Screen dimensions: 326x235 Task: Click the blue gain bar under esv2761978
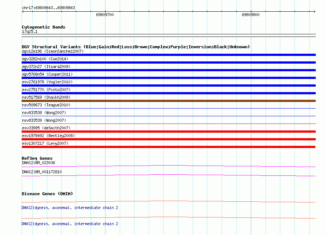click(x=168, y=86)
